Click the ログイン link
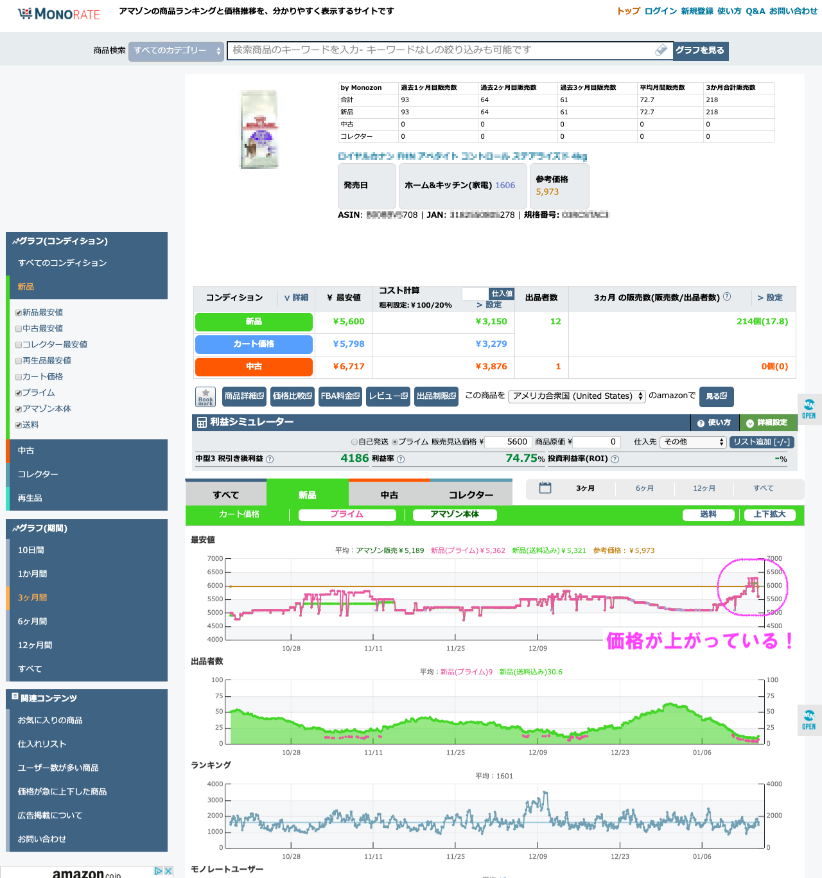The height and width of the screenshot is (878, 822). [660, 11]
